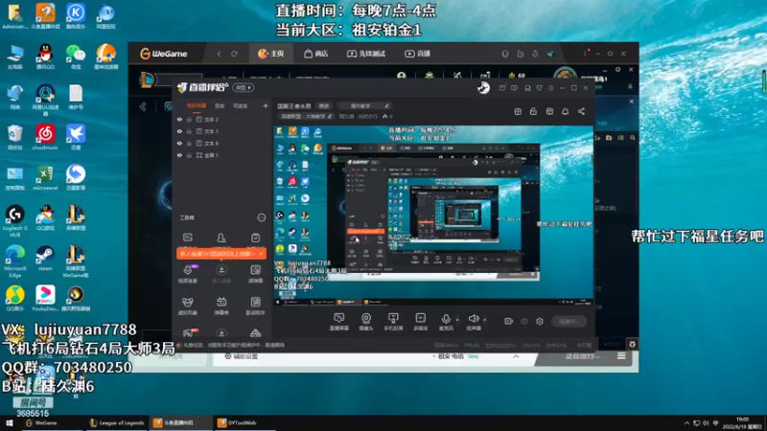The image size is (767, 431).
Task: Click the League of Legends taskbar button
Action: 116,423
